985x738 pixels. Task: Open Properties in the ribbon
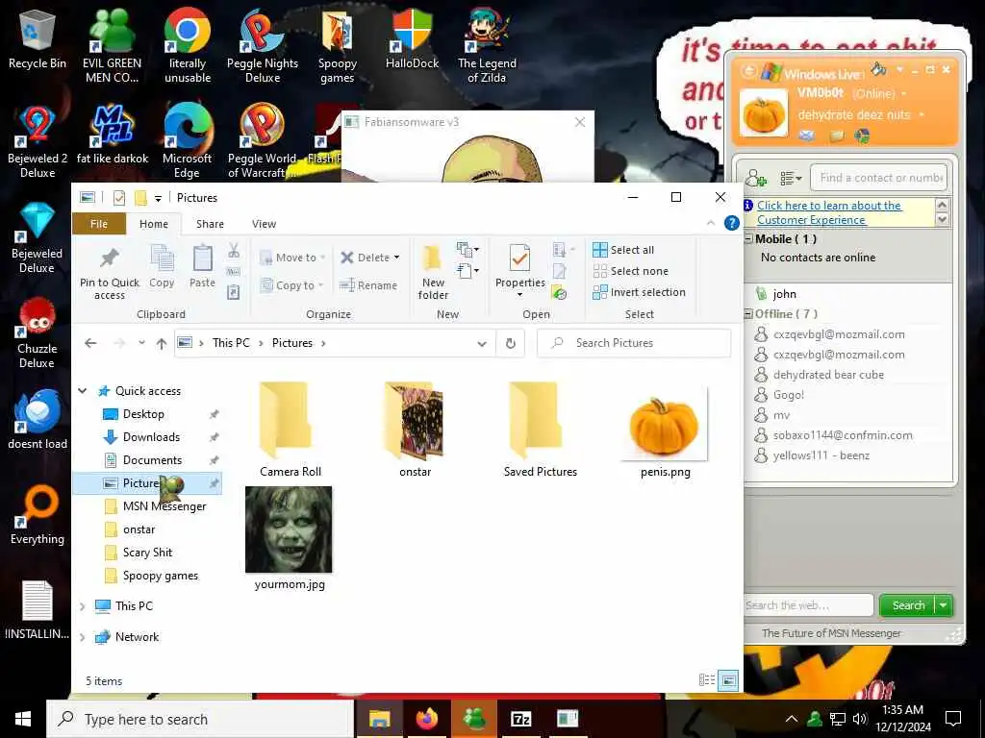point(519,271)
